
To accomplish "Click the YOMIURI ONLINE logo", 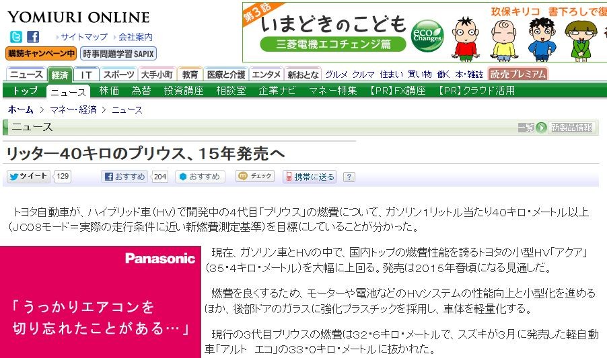I will pyautogui.click(x=79, y=17).
